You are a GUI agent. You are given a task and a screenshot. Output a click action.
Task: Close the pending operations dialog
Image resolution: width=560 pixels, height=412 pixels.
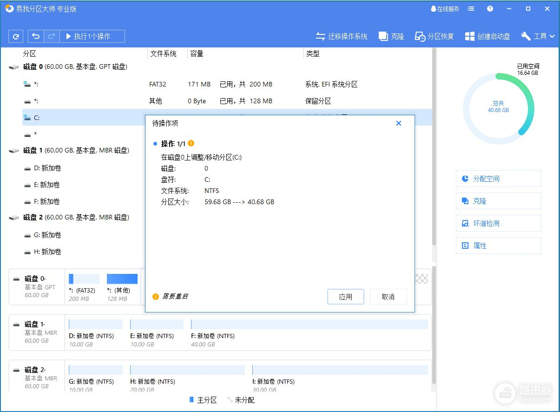pos(398,123)
